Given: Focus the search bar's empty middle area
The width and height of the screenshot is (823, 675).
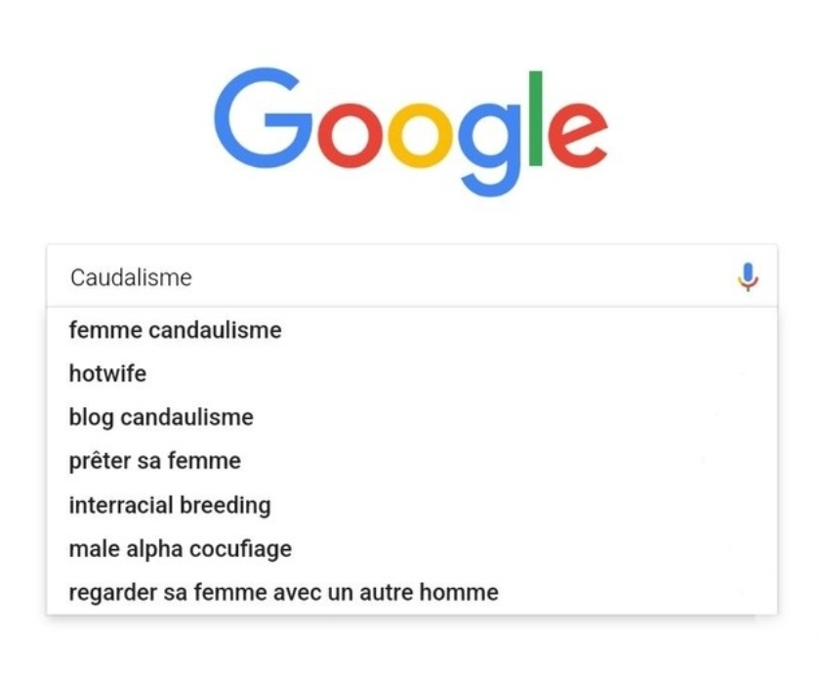Looking at the screenshot, I should [439, 277].
